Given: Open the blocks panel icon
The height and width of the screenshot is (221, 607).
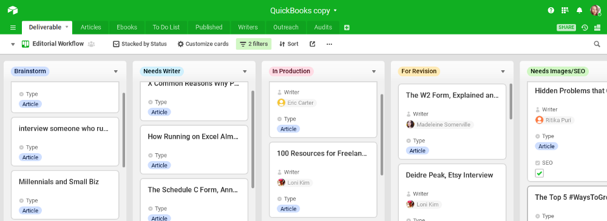Looking at the screenshot, I should coord(597,27).
